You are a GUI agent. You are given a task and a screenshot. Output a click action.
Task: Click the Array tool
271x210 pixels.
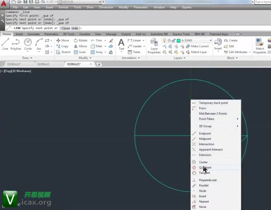click(97, 52)
